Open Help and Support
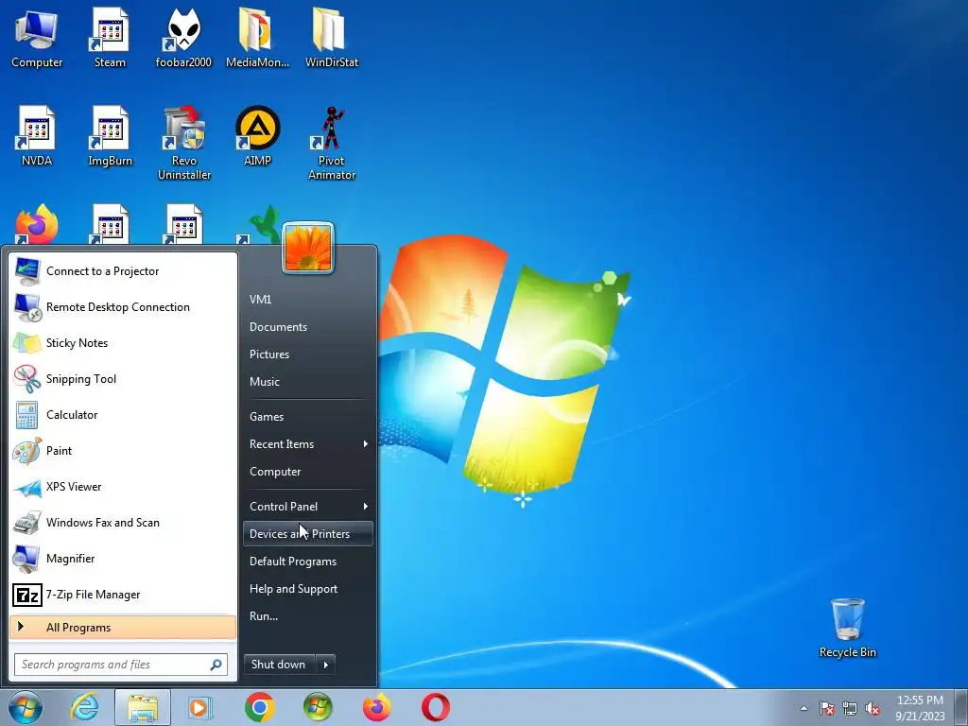Viewport: 968px width, 726px height. click(x=308, y=589)
